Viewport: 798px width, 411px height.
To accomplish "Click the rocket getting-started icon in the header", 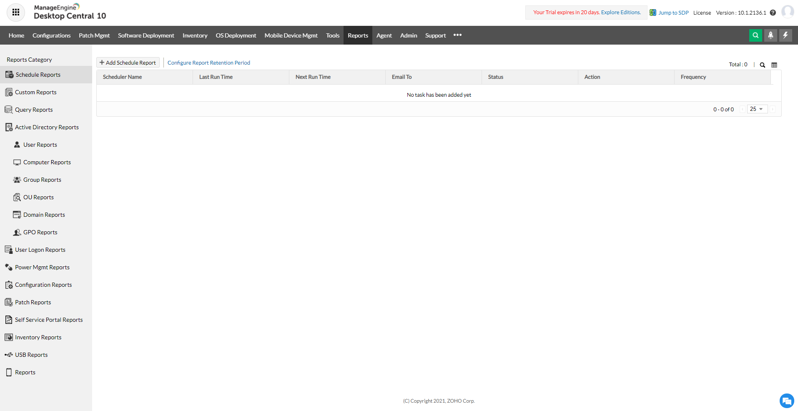I will click(x=770, y=35).
